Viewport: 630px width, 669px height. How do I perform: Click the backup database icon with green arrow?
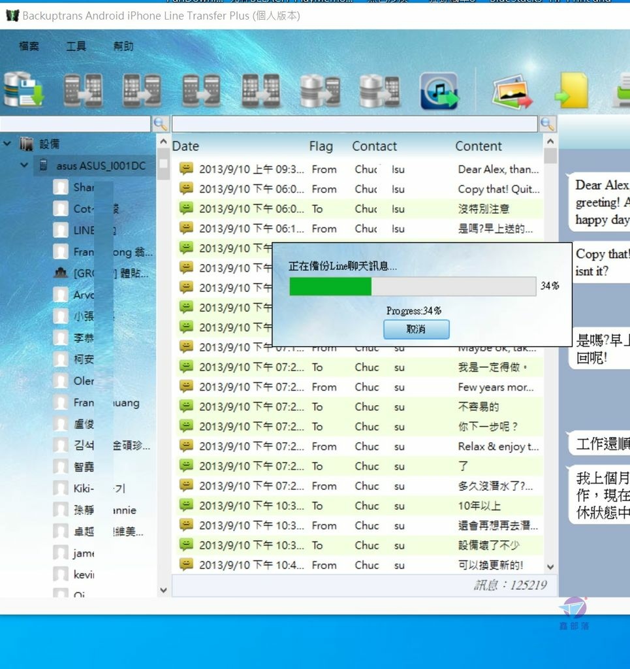(24, 90)
